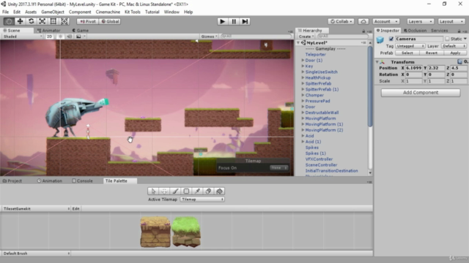469x263 pixels.
Task: Click the Step frame button
Action: (x=245, y=21)
